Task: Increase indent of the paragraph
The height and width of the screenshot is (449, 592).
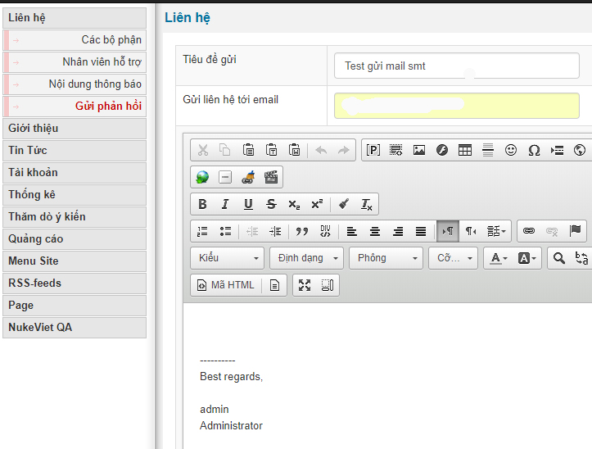Action: tap(275, 231)
